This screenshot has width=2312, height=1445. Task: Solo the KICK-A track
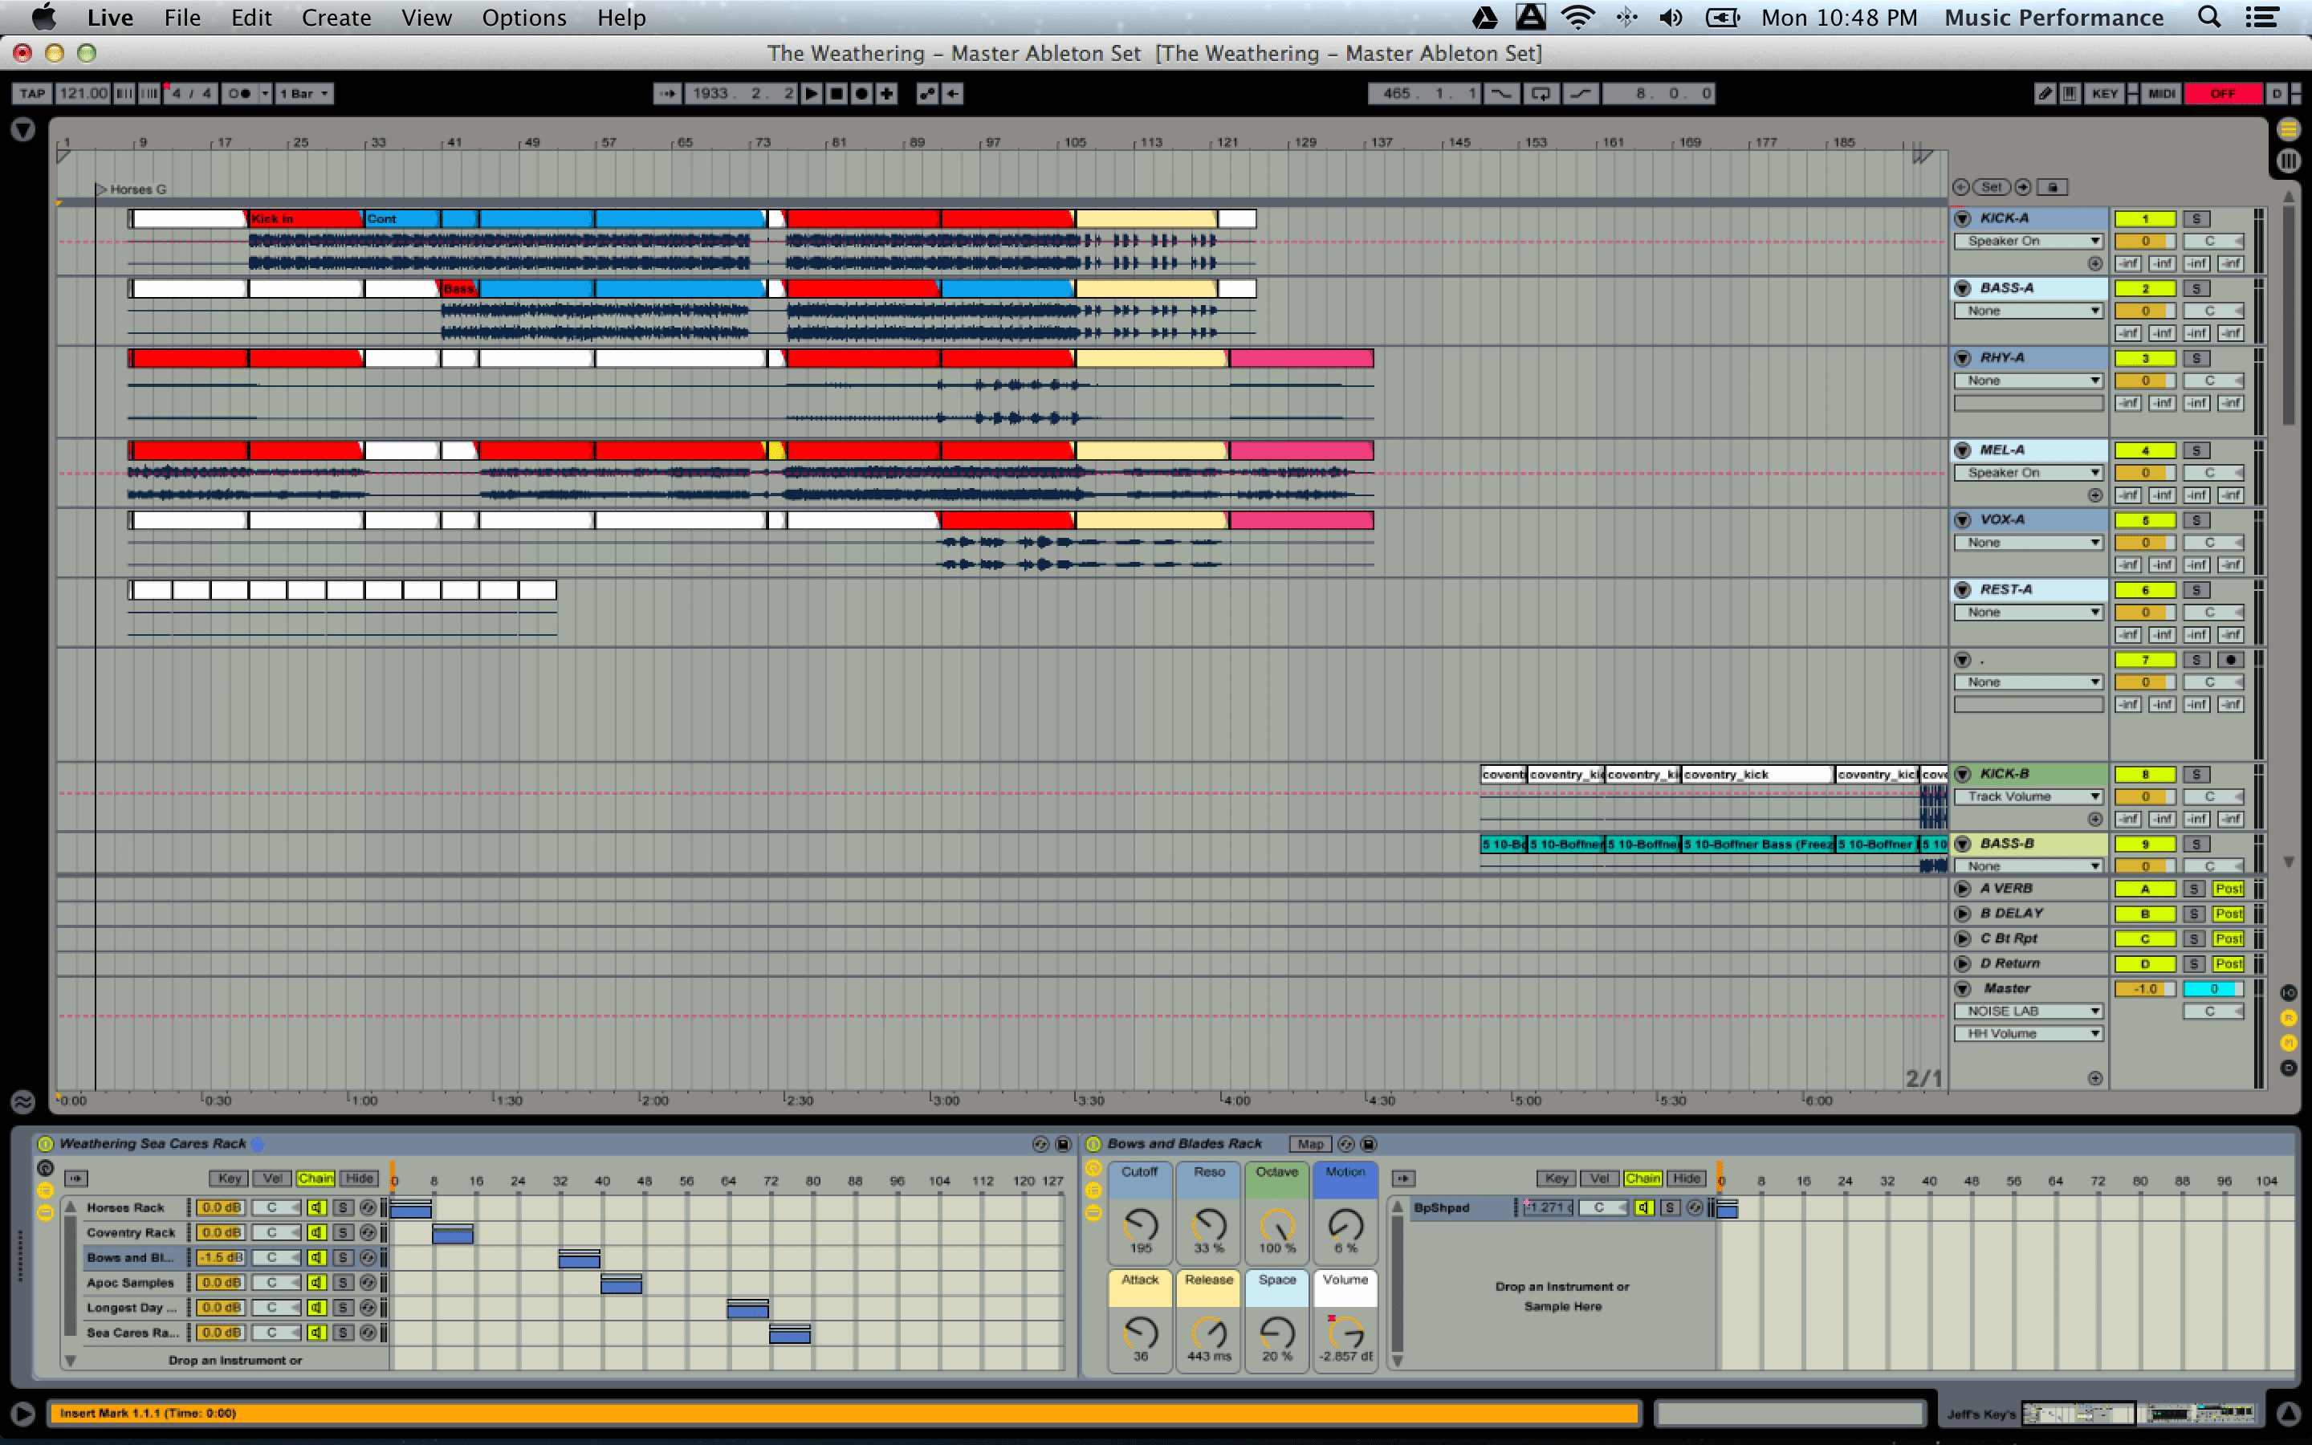2196,219
